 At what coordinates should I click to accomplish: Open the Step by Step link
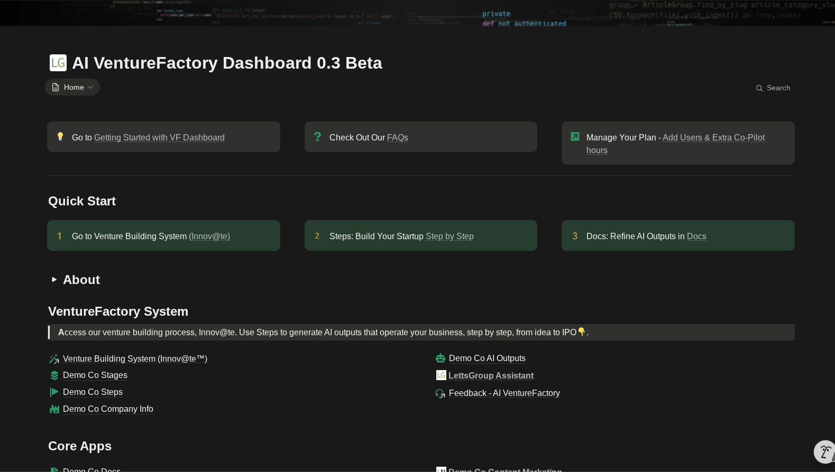point(449,237)
